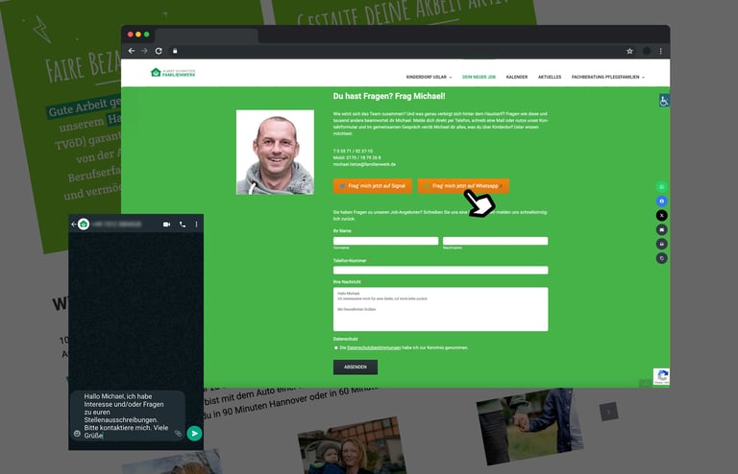Submit the form with Absenden button
This screenshot has height=474, width=738.
pyautogui.click(x=356, y=367)
